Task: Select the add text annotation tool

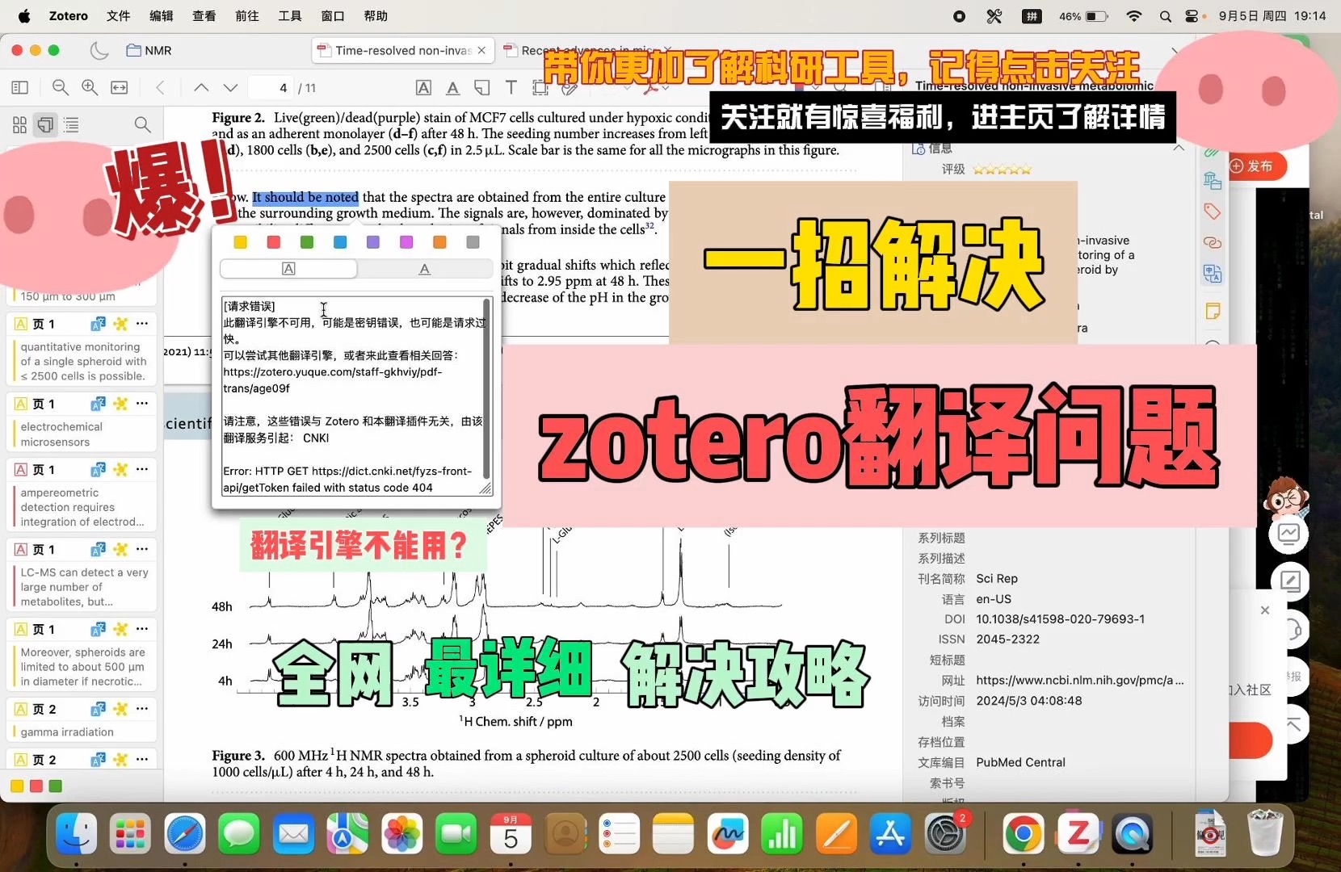Action: (511, 87)
